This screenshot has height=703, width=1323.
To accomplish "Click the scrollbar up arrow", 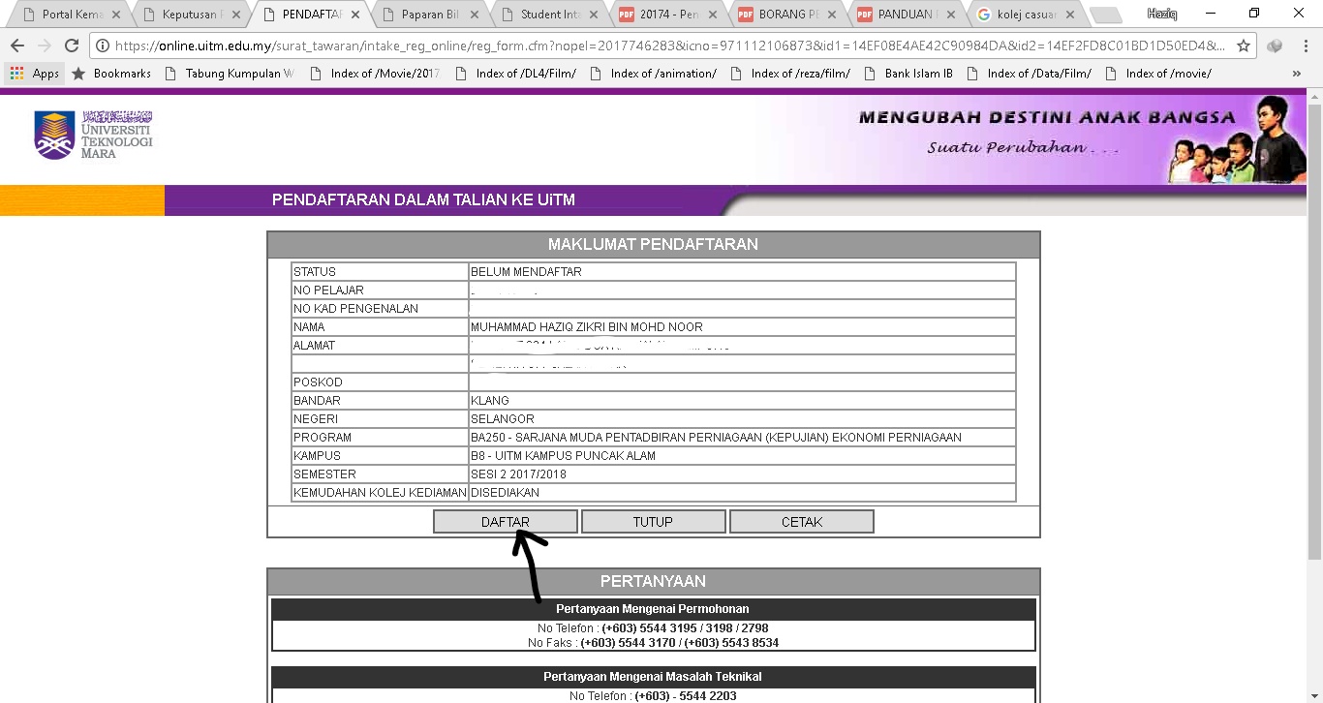I will click(1314, 95).
